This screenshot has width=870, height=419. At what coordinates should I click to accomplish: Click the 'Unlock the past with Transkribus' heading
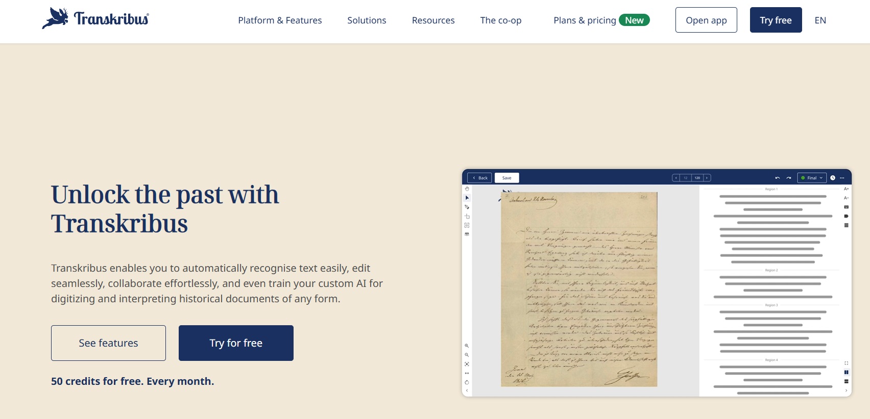coord(165,209)
